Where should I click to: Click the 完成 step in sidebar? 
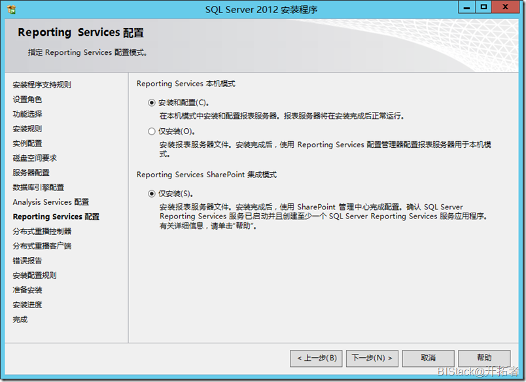[20, 319]
